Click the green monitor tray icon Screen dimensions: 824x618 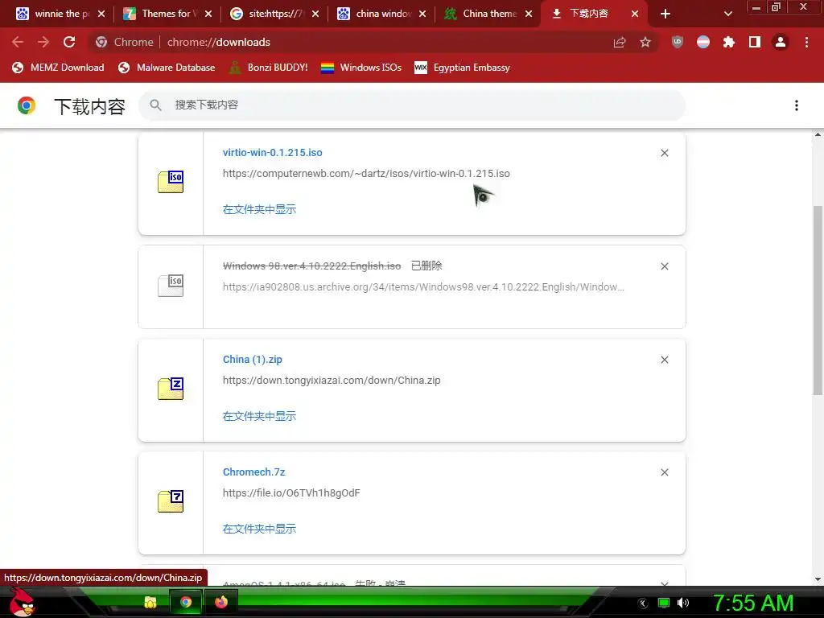click(x=664, y=603)
